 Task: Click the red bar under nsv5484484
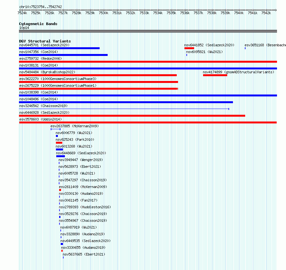pos(98,75)
